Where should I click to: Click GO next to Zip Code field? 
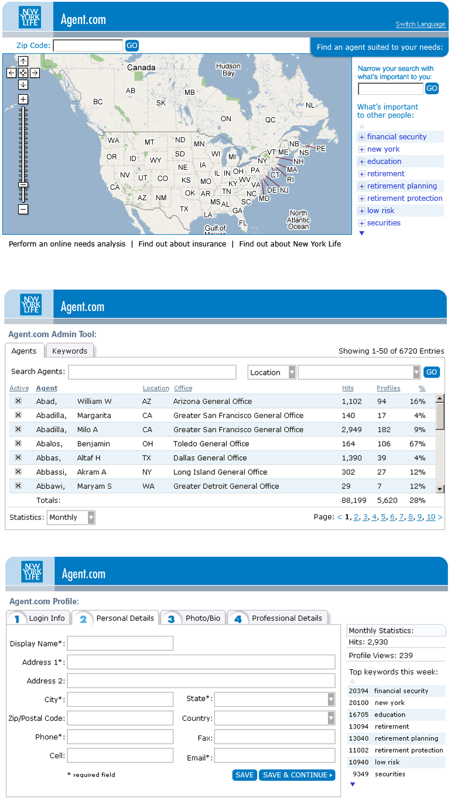pos(132,46)
